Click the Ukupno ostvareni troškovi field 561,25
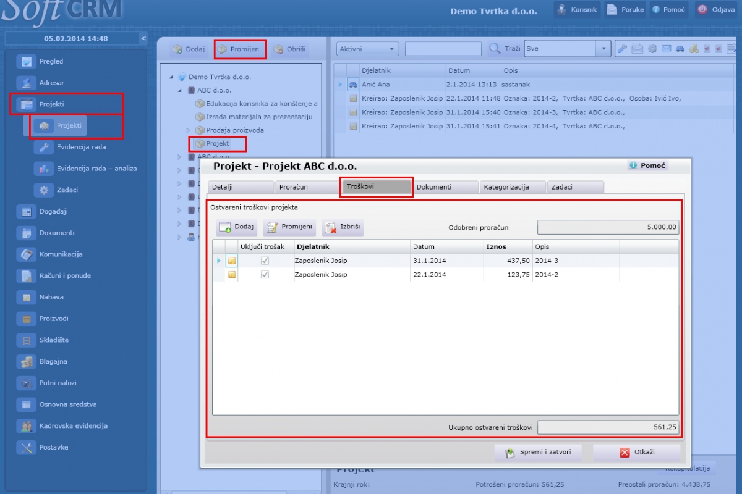This screenshot has width=742, height=494. pyautogui.click(x=608, y=427)
